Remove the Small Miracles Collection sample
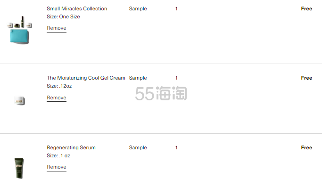322x187 pixels. (57, 28)
